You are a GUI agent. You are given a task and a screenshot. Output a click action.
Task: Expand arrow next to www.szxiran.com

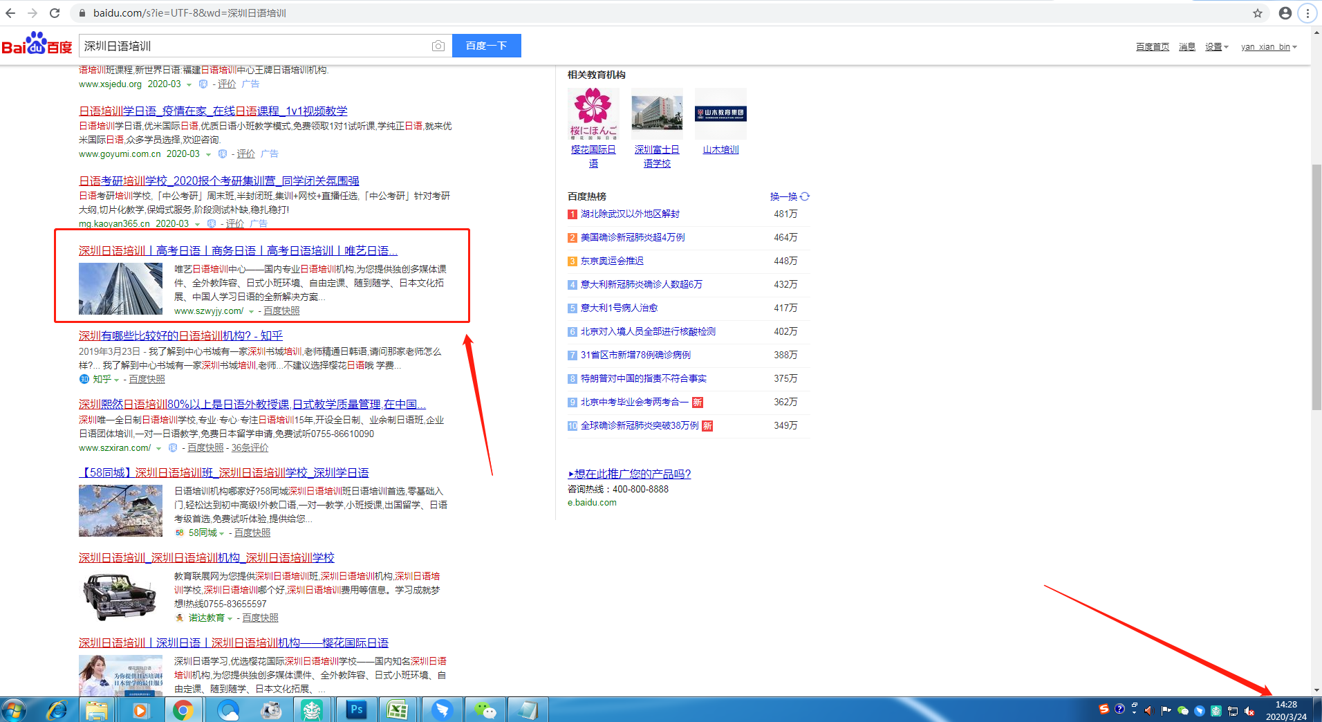158,449
